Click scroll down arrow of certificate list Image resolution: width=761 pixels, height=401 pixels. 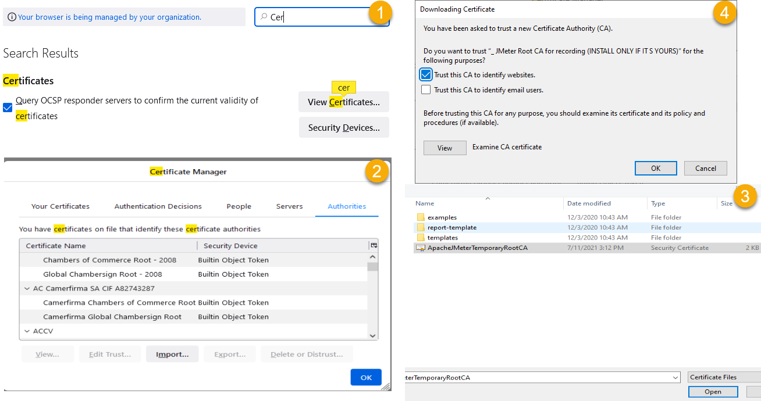click(372, 335)
